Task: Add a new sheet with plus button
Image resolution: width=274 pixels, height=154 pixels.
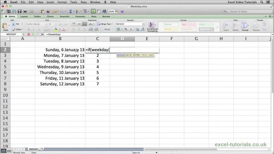Action: (x=42, y=149)
